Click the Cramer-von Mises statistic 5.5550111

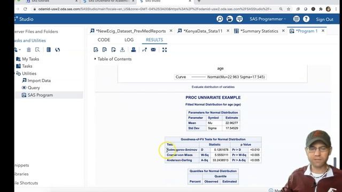tap(221, 155)
